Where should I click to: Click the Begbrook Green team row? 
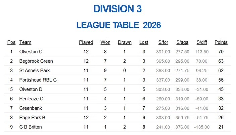point(117,61)
